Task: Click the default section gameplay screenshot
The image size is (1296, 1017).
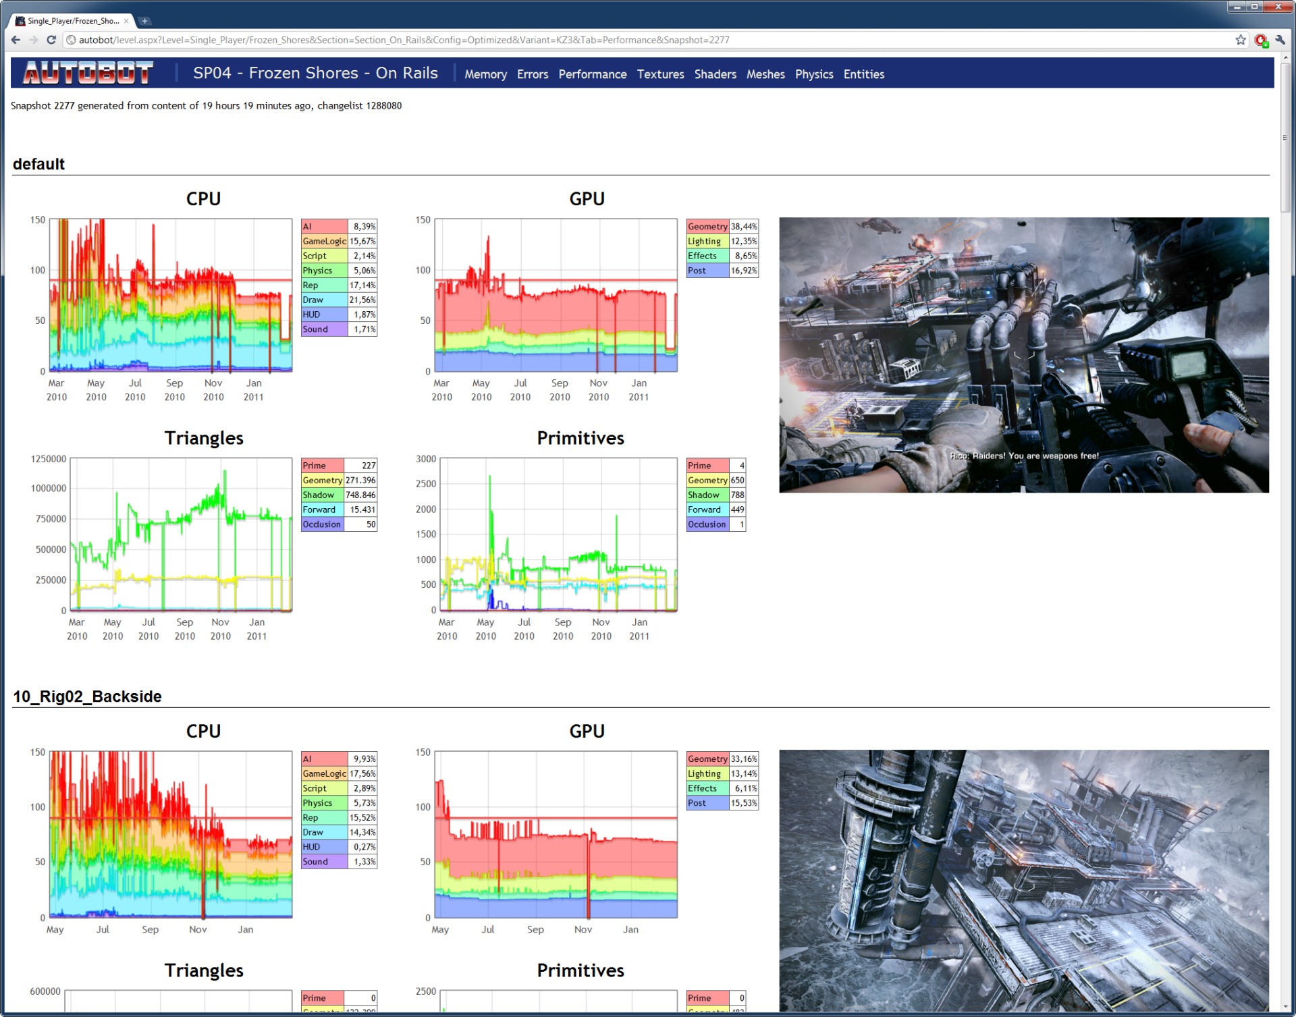Action: pos(1023,355)
